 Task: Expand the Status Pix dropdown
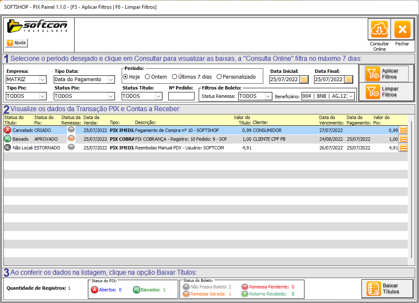(x=110, y=96)
